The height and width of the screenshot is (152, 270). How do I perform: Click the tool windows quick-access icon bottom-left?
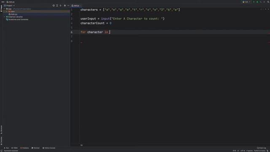1,151
